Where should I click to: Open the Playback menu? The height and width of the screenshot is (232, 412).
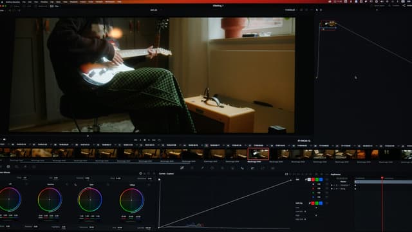73,1
